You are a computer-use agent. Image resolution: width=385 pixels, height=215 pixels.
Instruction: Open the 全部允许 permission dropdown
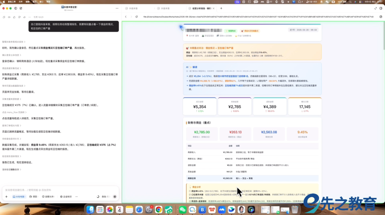[48, 196]
